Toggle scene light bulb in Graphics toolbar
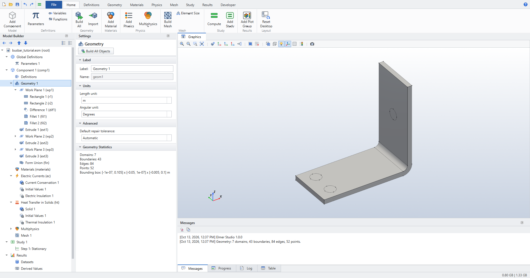This screenshot has width=530, height=278. pos(281,44)
